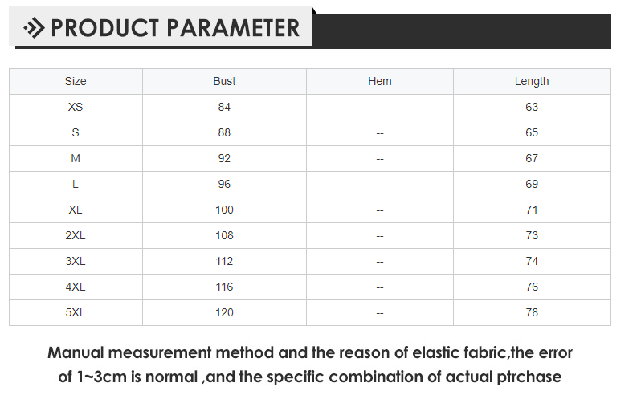Click the PRODUCT PARAMETER heading text
This screenshot has width=641, height=399.
tap(175, 28)
